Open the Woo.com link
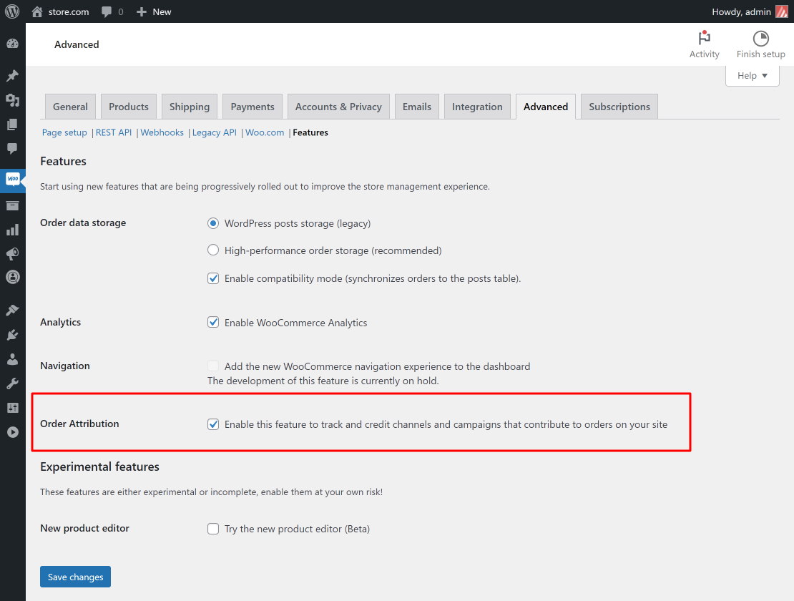The image size is (794, 601). [265, 132]
